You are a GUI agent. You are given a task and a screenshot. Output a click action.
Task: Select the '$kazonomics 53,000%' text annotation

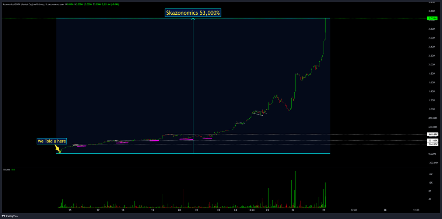(193, 13)
